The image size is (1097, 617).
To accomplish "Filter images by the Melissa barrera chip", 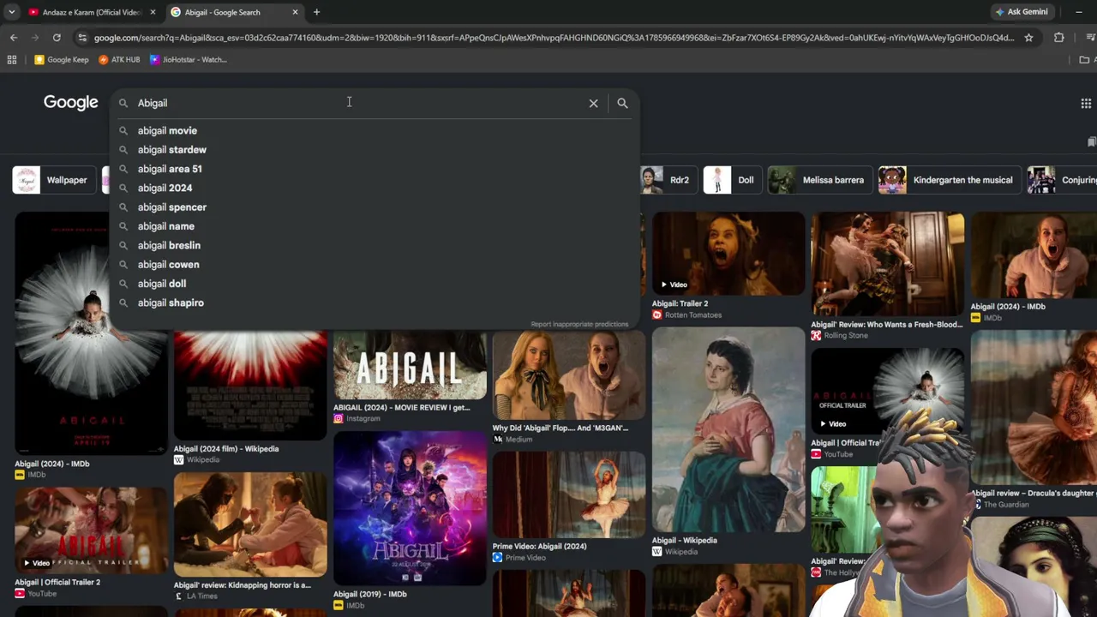I will [818, 180].
